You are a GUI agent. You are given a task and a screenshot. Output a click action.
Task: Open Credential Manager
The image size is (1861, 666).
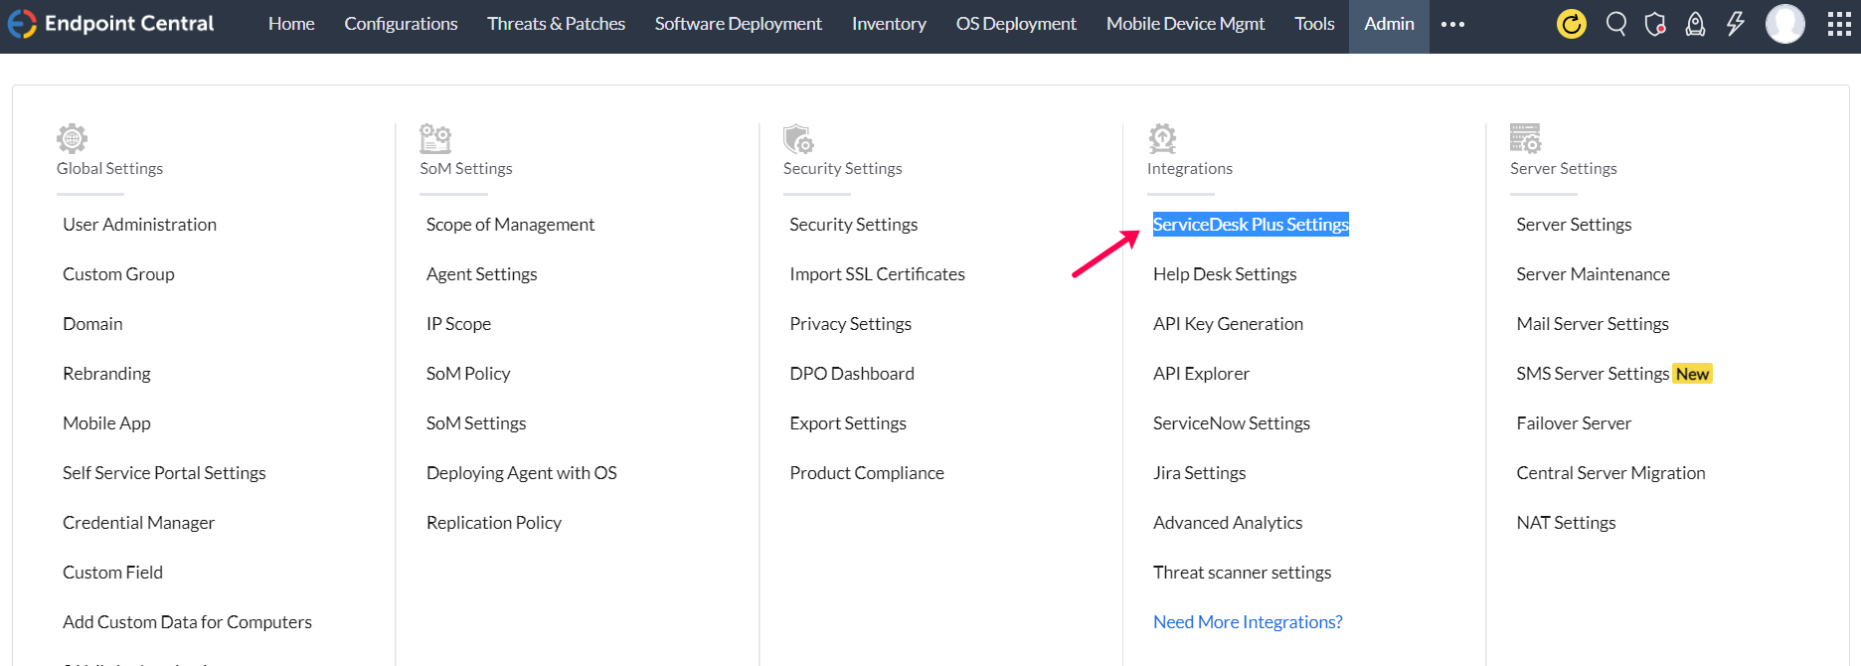138,523
